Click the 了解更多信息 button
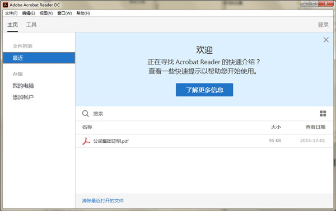336x211 pixels. 204,90
